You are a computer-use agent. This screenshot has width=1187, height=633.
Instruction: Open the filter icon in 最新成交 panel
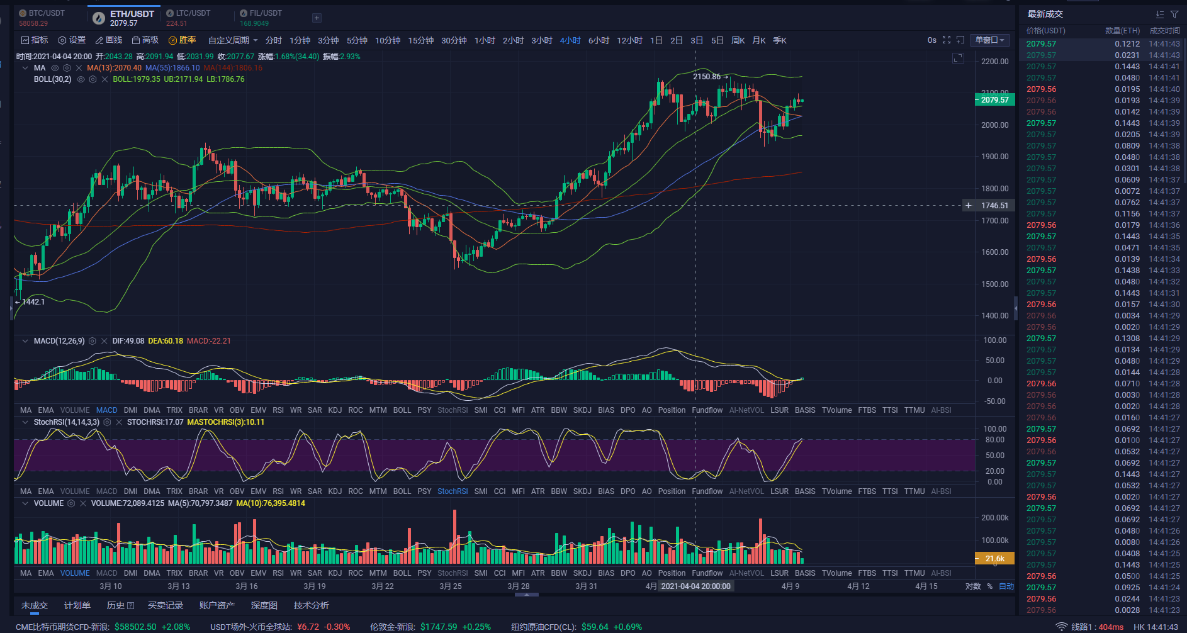(x=1174, y=14)
